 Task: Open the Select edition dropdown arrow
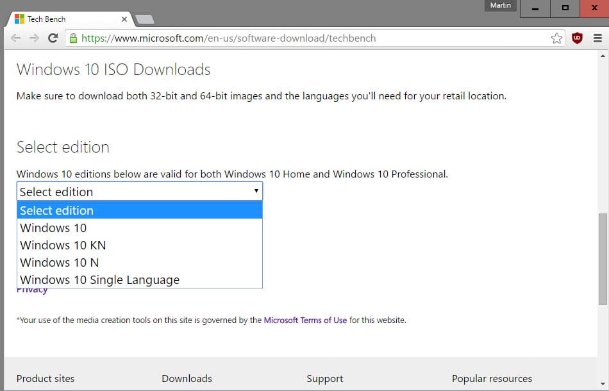pyautogui.click(x=256, y=190)
